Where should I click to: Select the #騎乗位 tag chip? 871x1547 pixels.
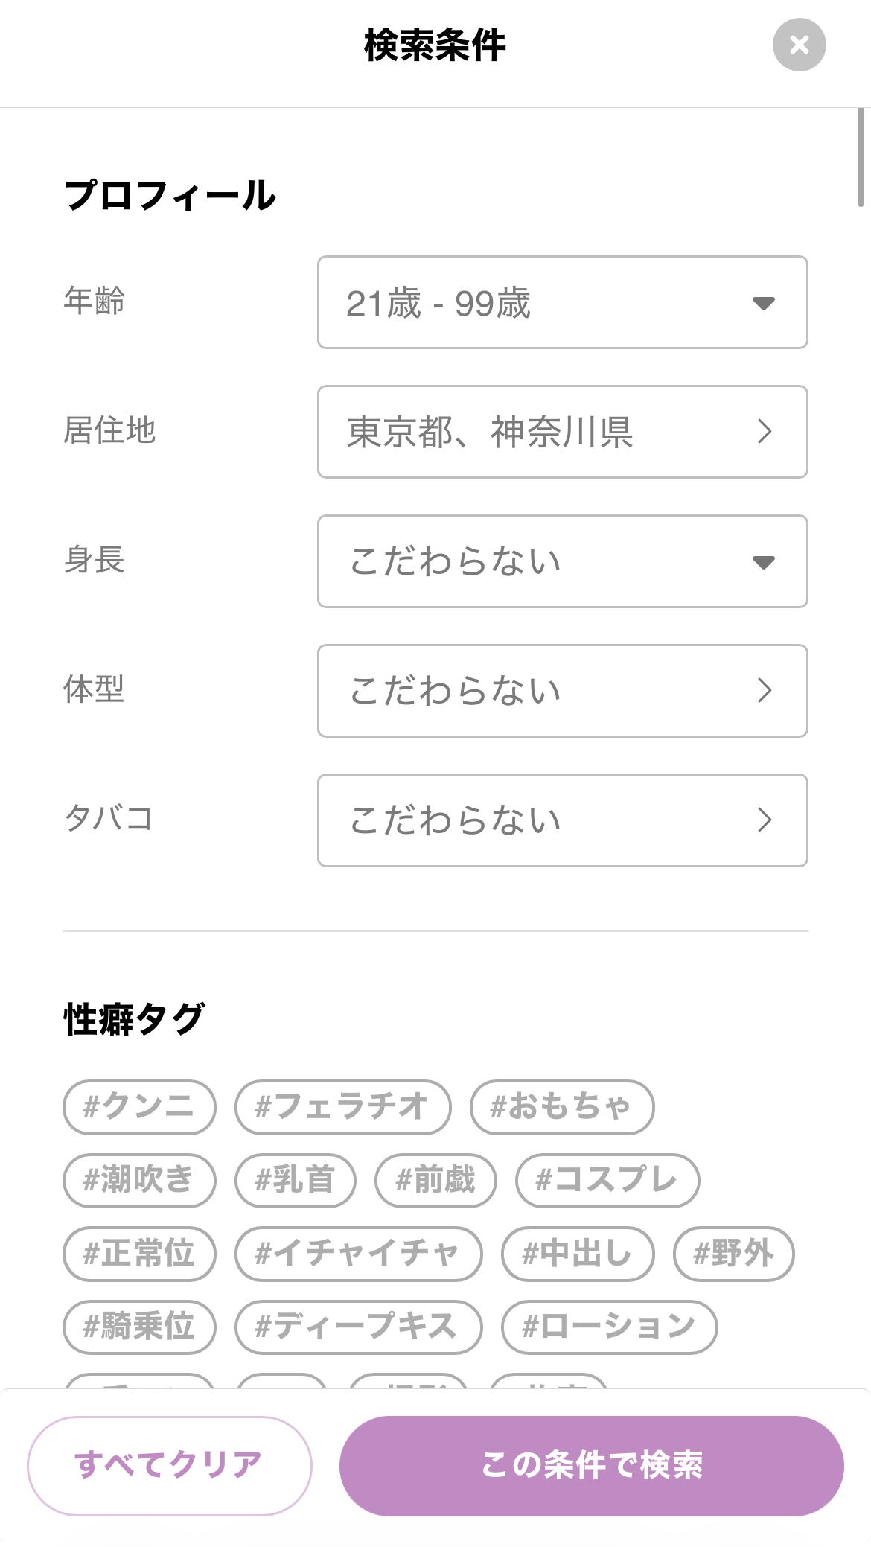[x=139, y=1327]
